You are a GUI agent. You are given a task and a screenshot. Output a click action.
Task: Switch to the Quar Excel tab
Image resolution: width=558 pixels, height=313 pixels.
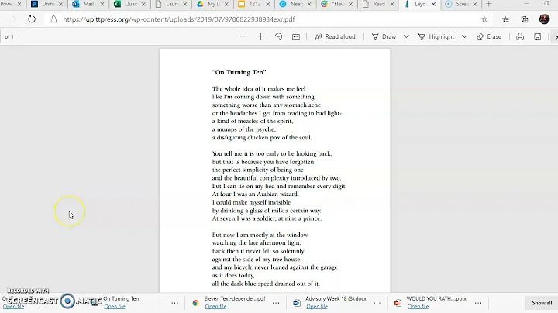(x=126, y=4)
